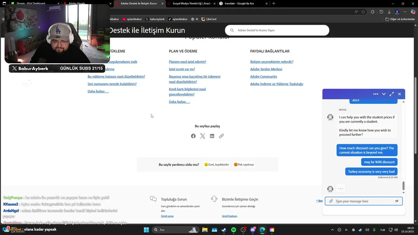This screenshot has height=235, width=418.
Task: Open 'Planımı nasıl iptal ederim?' link
Action: (187, 62)
